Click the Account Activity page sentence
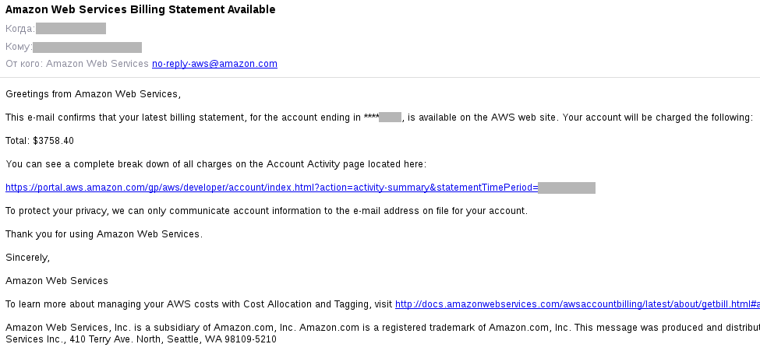The width and height of the screenshot is (760, 351). click(x=216, y=164)
